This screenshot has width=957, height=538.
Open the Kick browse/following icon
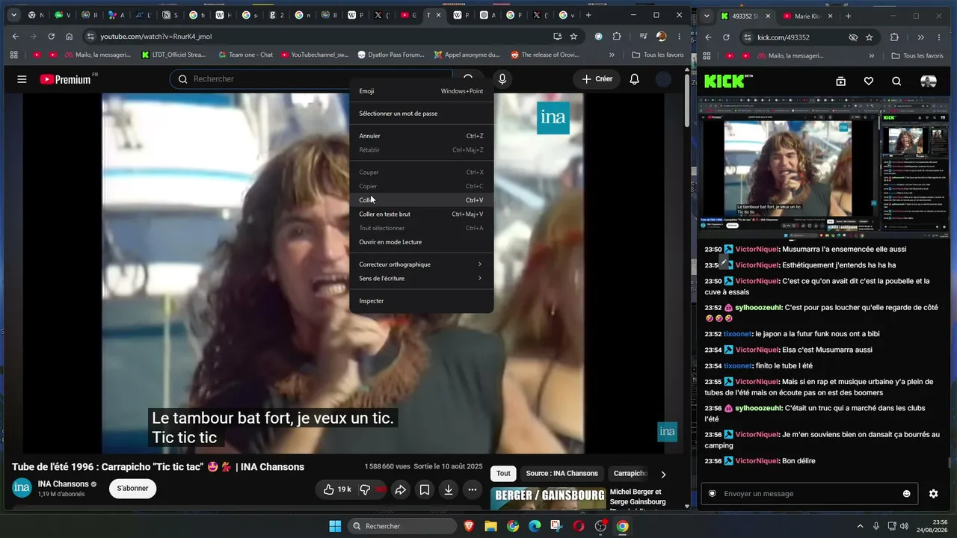[840, 81]
